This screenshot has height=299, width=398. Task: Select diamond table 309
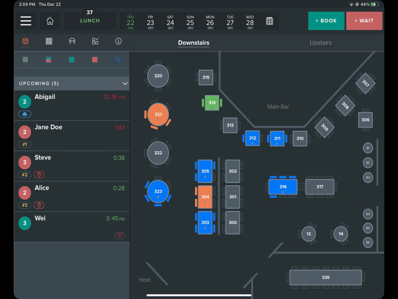(324, 127)
